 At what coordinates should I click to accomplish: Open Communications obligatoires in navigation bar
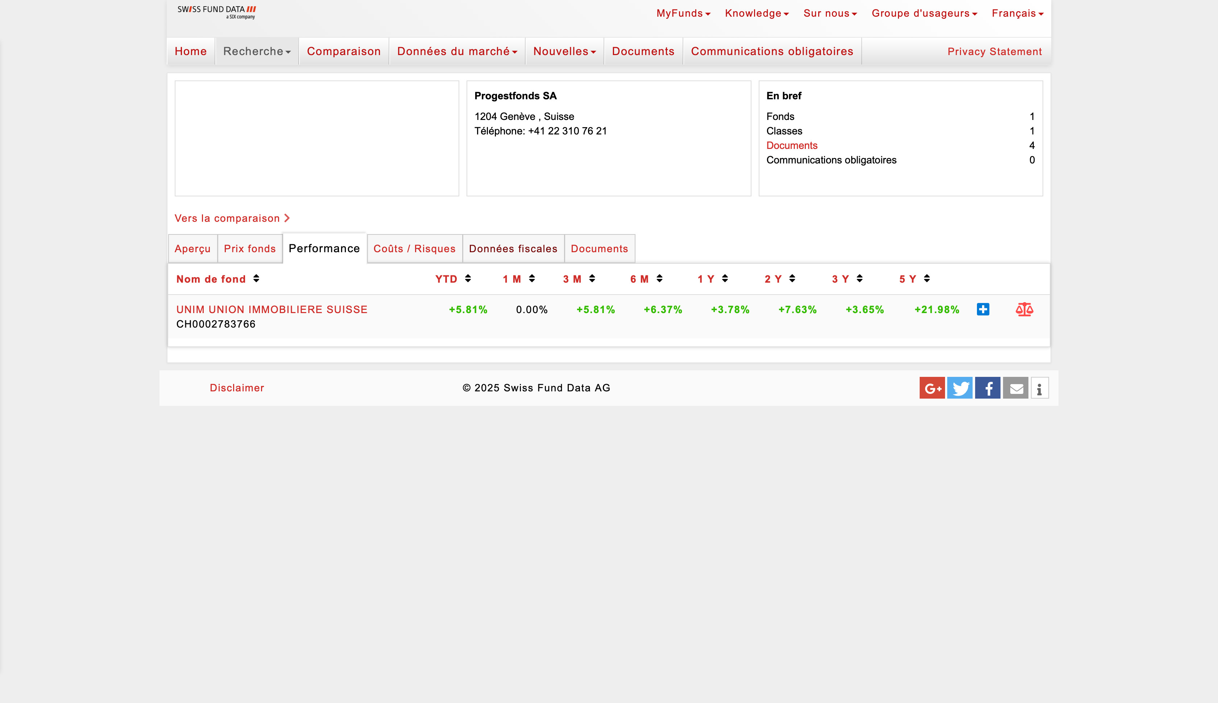pos(772,51)
